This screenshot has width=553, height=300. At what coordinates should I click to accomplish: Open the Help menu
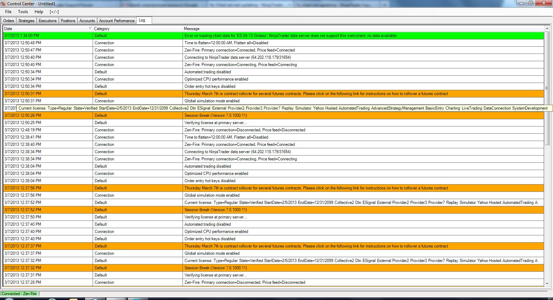pos(39,12)
